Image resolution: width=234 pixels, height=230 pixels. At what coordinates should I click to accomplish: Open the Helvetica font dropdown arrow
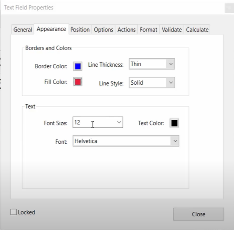point(175,141)
